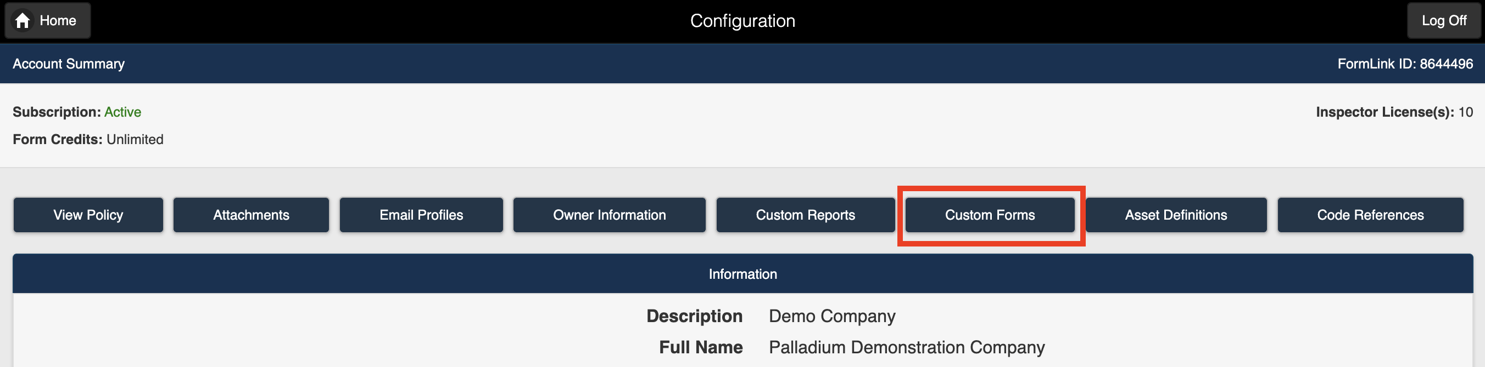Click the Information panel header
1485x367 pixels.
pyautogui.click(x=742, y=274)
